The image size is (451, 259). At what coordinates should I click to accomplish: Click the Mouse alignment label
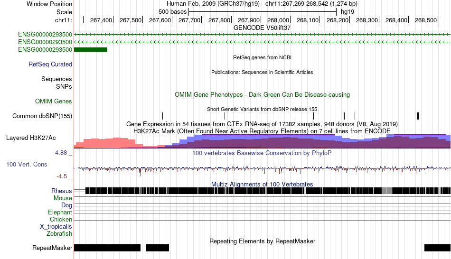63,198
